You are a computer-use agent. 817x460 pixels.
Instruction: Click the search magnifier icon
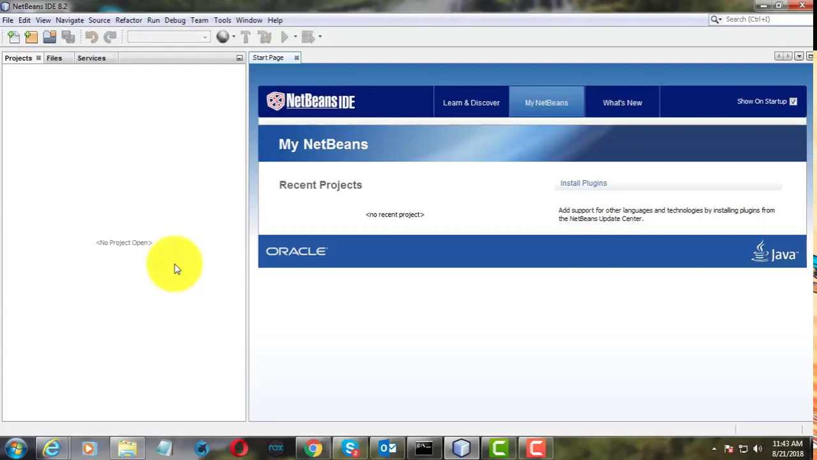(x=716, y=19)
